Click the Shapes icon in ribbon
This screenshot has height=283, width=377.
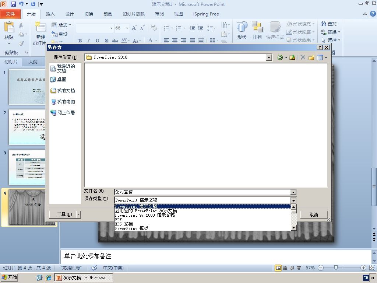tap(242, 27)
